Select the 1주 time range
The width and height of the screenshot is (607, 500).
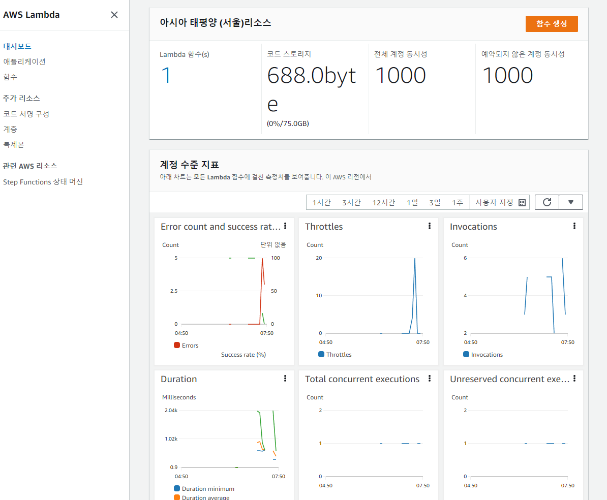tap(457, 202)
